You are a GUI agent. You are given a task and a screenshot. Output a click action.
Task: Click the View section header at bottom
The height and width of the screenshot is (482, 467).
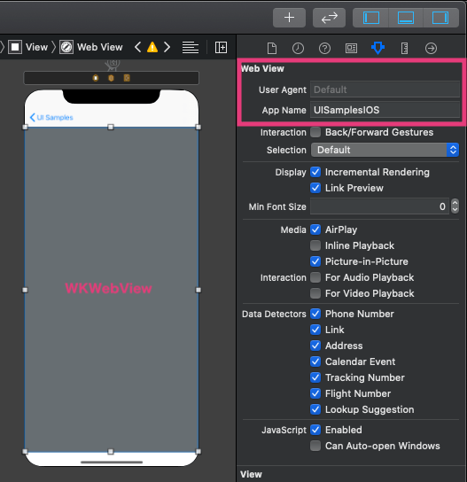point(251,474)
